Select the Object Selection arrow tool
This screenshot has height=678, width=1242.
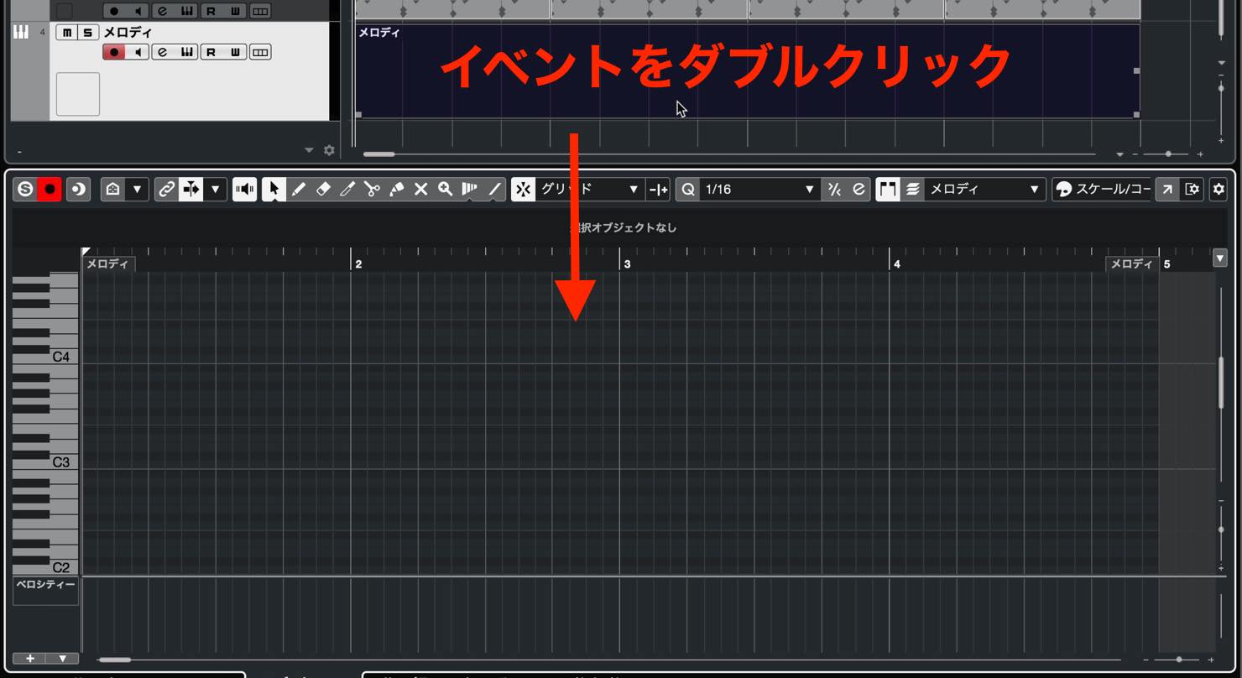coord(274,190)
